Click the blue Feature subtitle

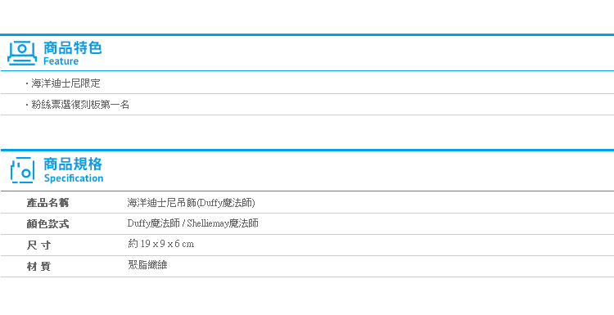[x=61, y=61]
